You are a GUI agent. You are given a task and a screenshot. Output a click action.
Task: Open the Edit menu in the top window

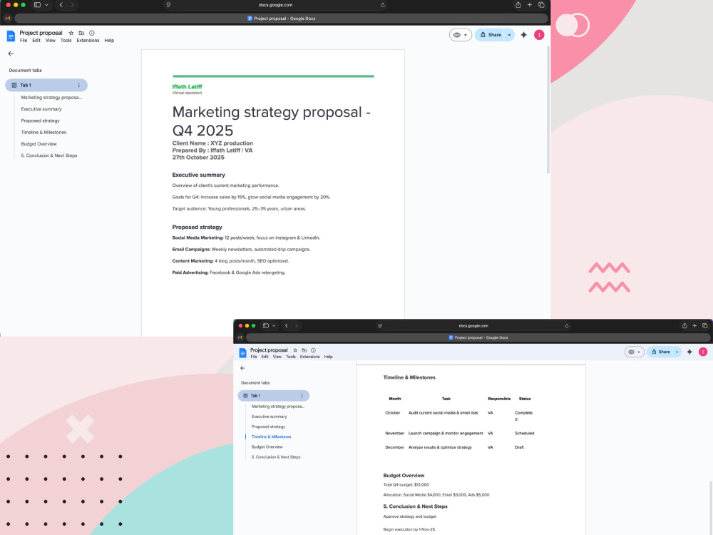pos(36,41)
